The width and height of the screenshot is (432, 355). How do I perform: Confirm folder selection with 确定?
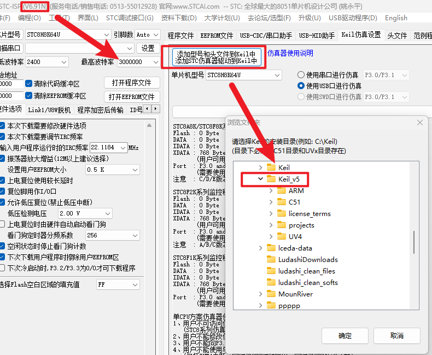tap(345, 335)
